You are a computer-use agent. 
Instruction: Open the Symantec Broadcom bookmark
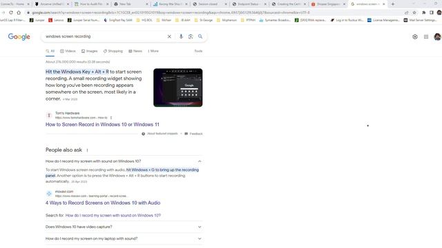point(275,20)
